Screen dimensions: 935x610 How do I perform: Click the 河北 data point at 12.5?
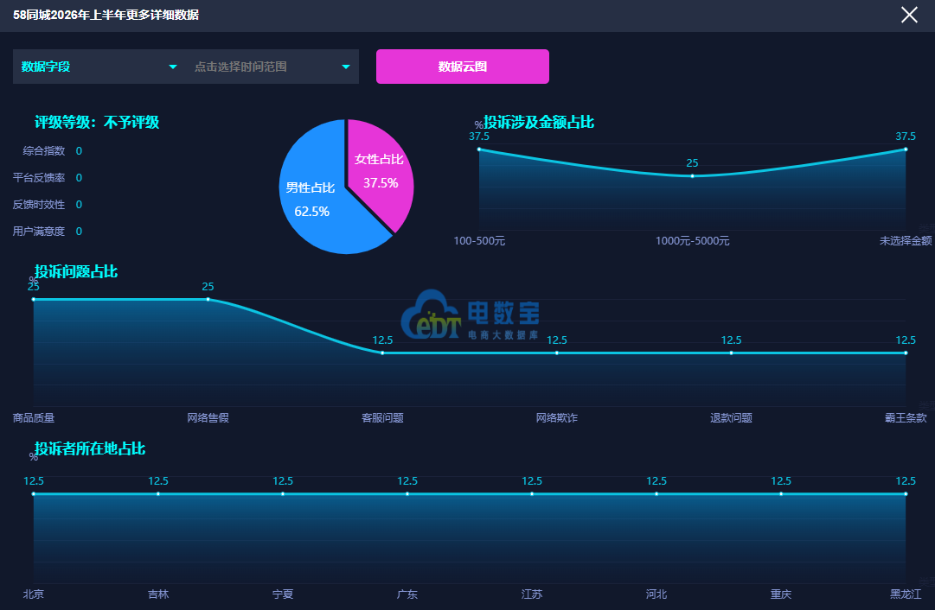click(656, 494)
